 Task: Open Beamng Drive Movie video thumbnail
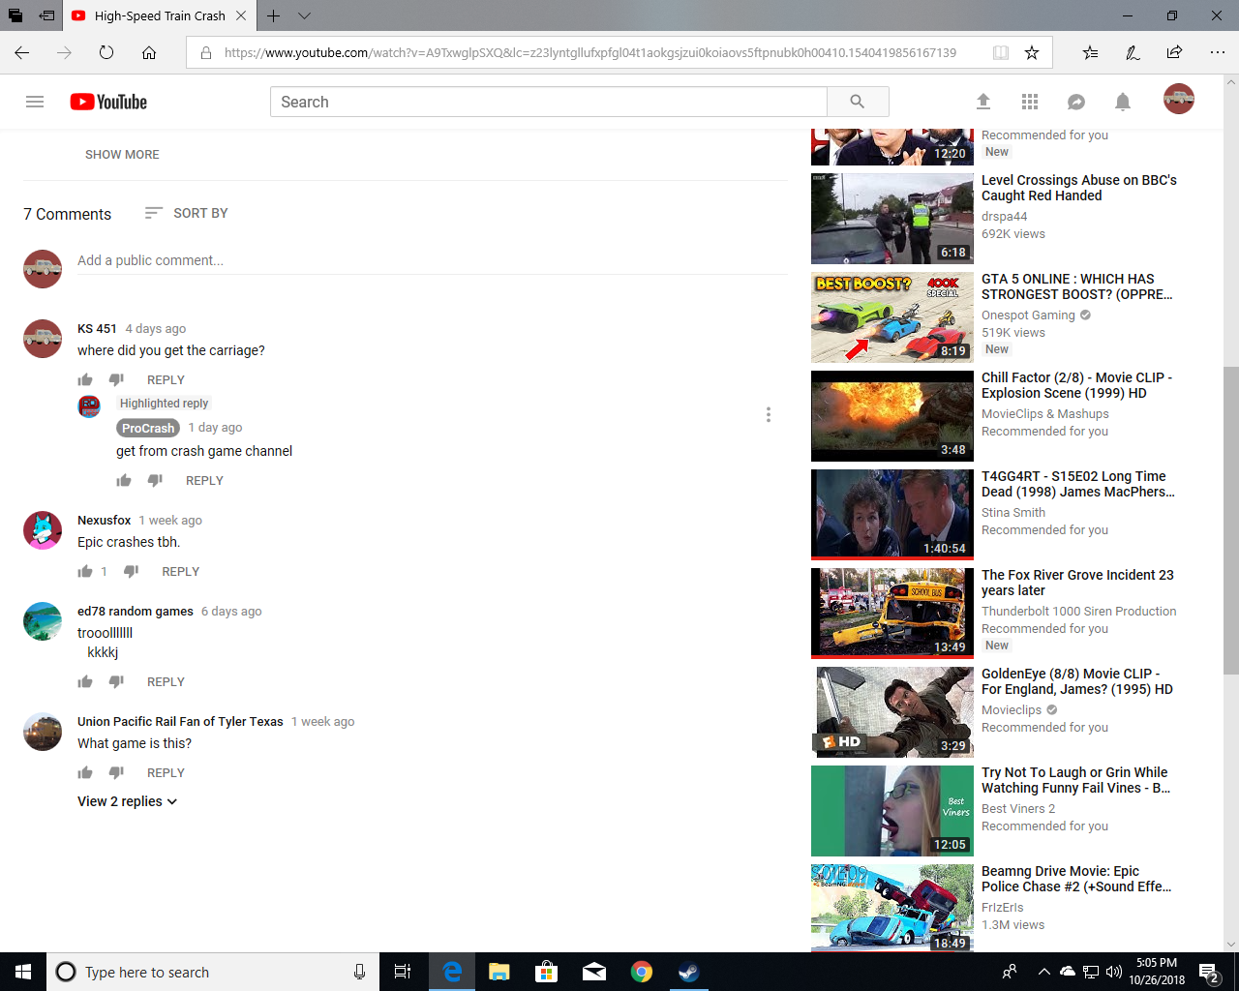[x=892, y=908]
